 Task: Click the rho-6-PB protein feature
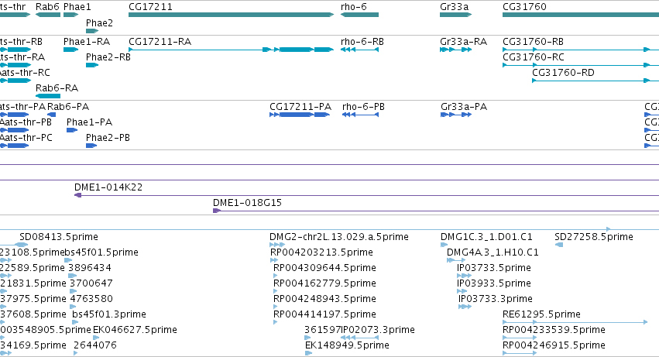[360, 115]
